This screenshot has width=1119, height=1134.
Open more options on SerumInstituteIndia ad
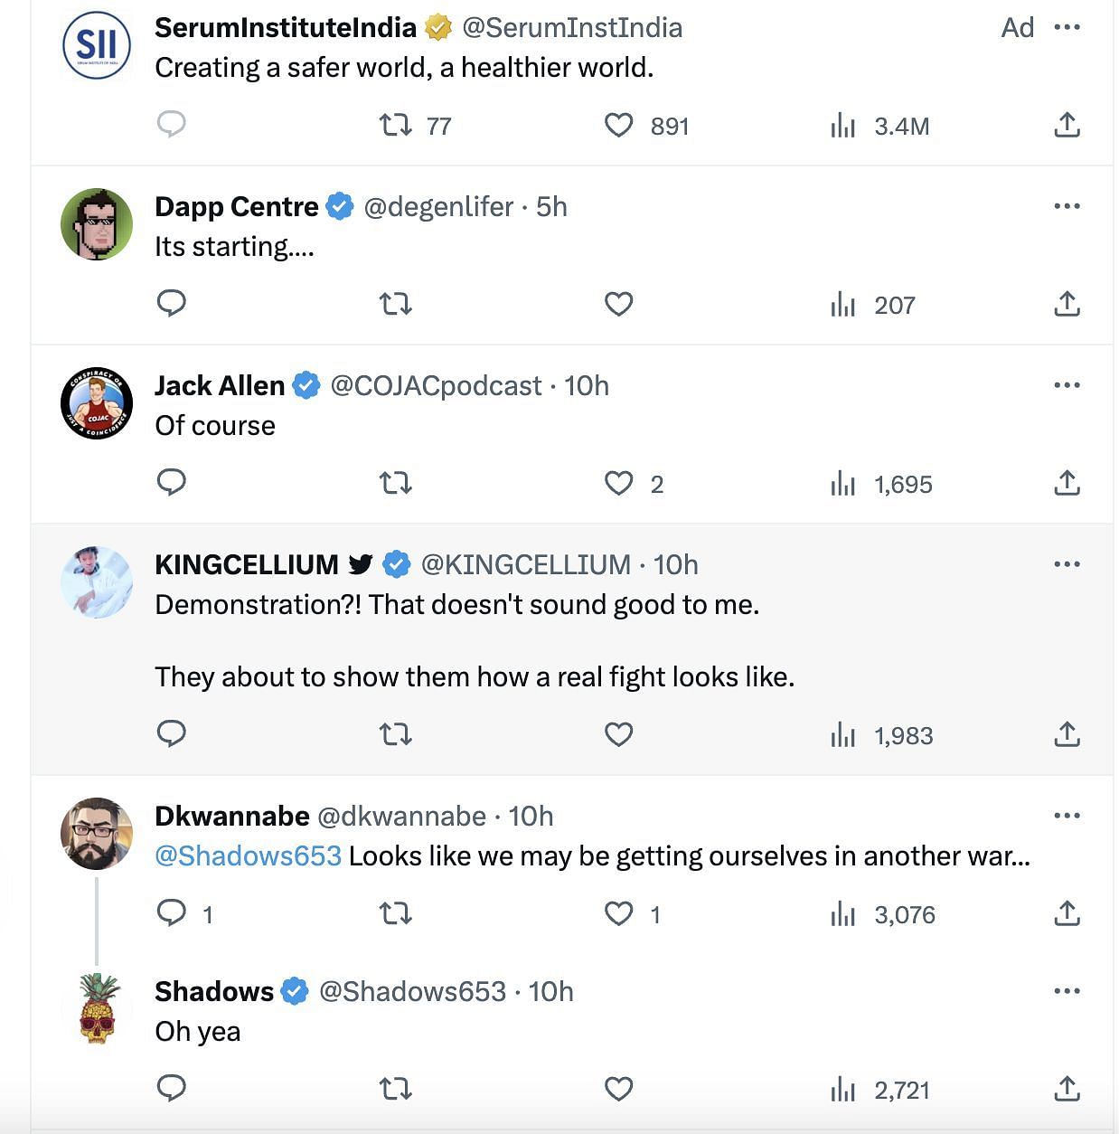coord(1067,27)
